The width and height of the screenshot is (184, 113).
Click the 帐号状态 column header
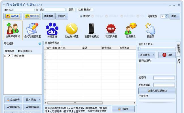point(110,48)
